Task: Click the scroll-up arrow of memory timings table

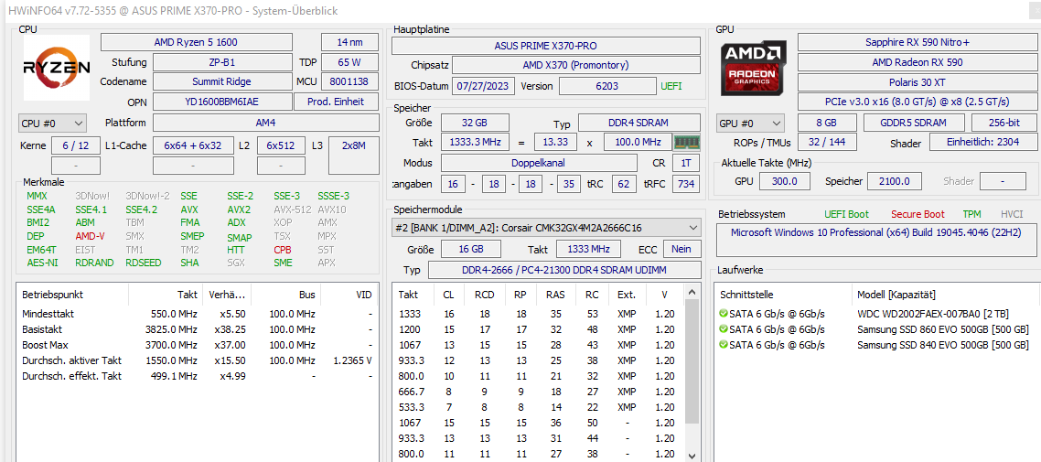Action: 692,293
